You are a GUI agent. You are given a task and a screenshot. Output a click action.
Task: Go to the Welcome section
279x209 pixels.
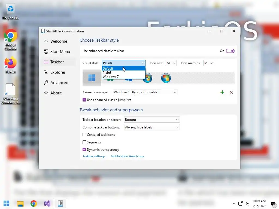(59, 41)
